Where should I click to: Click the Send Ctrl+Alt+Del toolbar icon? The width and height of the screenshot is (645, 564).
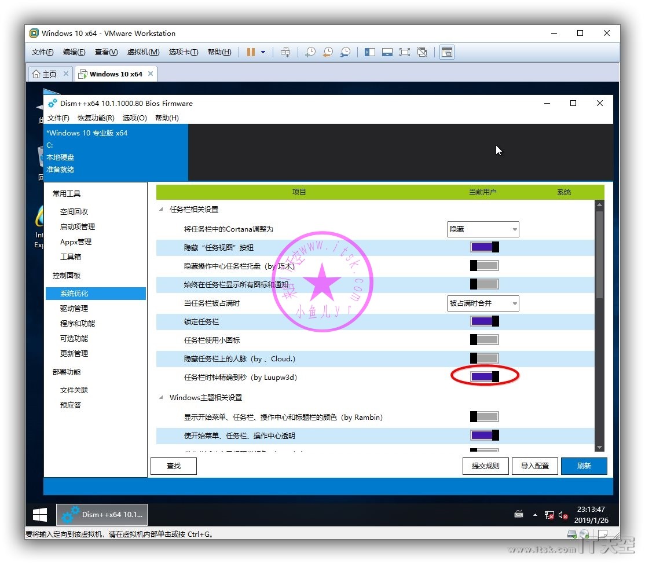click(285, 52)
